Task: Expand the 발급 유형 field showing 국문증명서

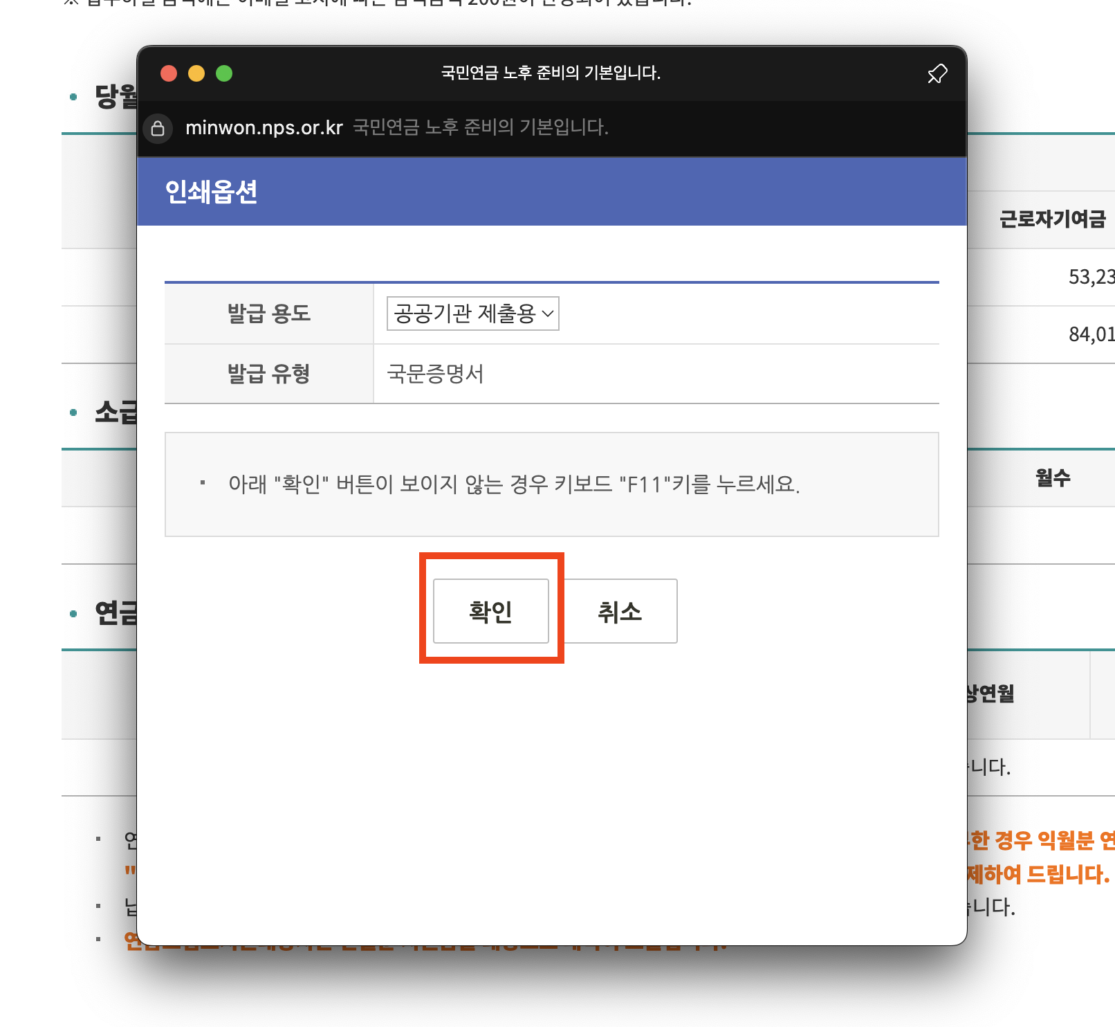Action: click(436, 374)
